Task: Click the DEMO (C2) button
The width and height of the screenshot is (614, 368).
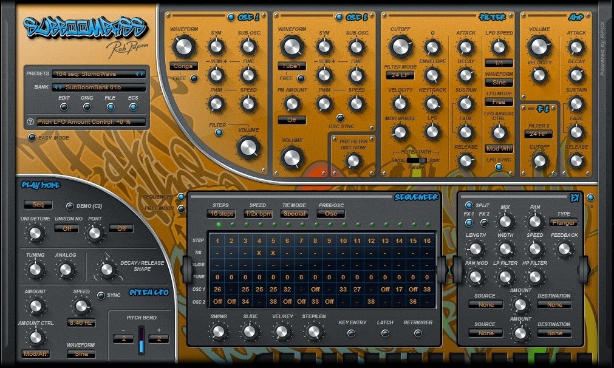Action: 70,206
